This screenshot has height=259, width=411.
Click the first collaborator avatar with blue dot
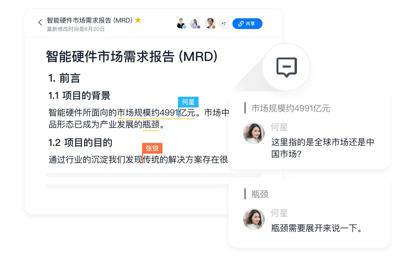pyautogui.click(x=182, y=23)
